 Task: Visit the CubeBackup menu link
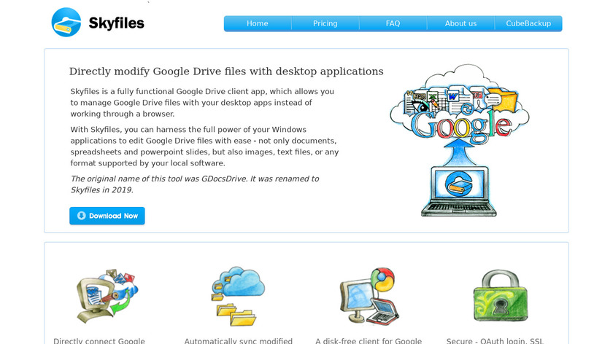pos(528,23)
